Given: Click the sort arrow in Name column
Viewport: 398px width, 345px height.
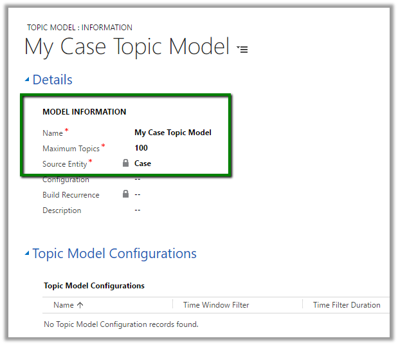Looking at the screenshot, I should pos(80,305).
